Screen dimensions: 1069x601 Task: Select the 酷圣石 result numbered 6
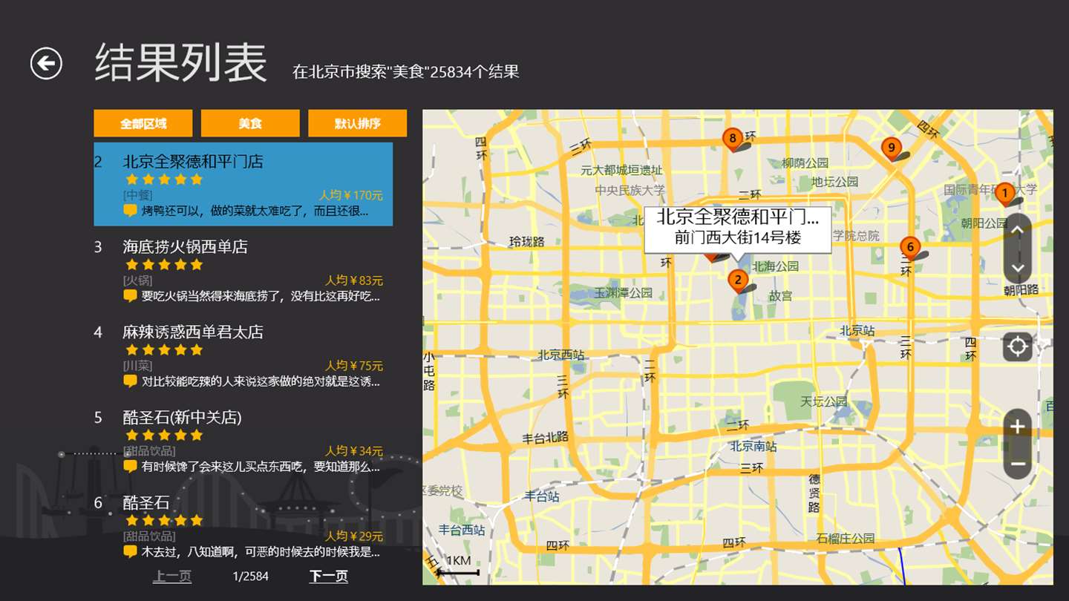coord(243,526)
